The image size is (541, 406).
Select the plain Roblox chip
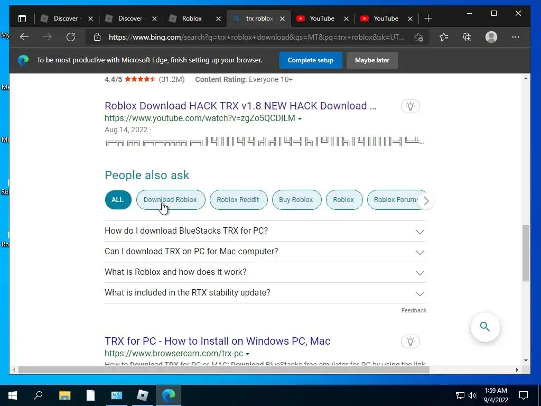coord(344,200)
